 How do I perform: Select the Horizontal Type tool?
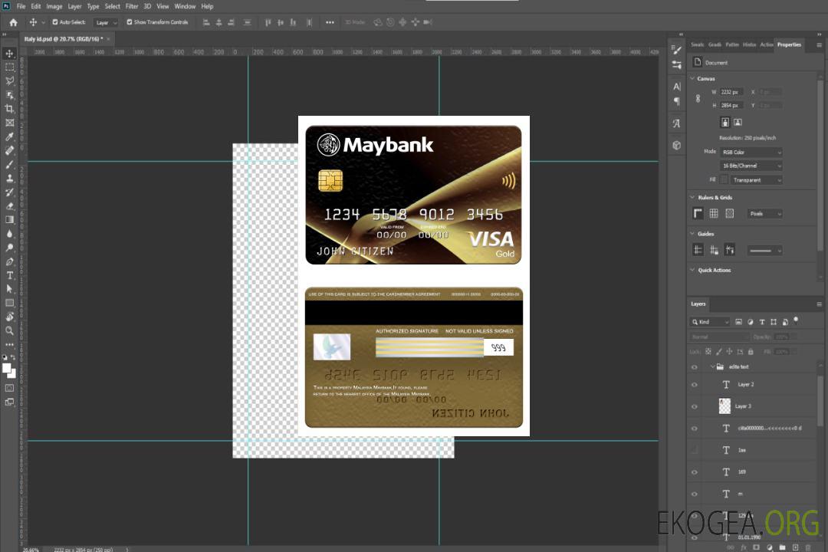[9, 275]
